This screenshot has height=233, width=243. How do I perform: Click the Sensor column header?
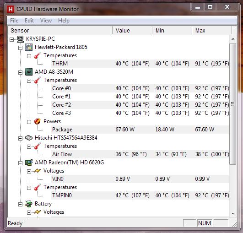60,30
